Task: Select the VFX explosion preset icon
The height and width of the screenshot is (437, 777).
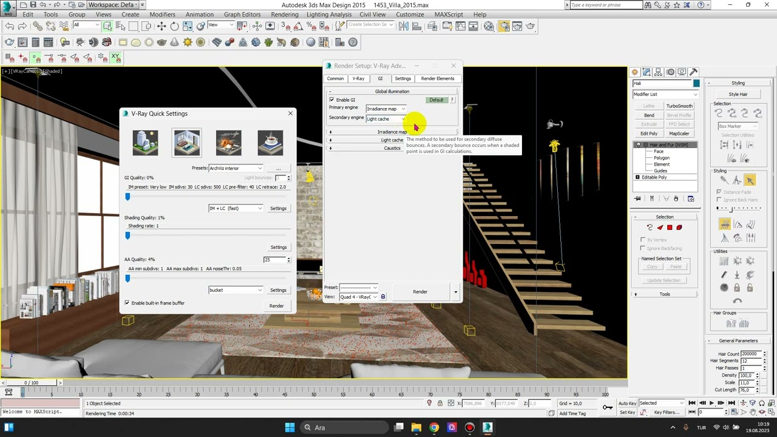Action: point(228,143)
